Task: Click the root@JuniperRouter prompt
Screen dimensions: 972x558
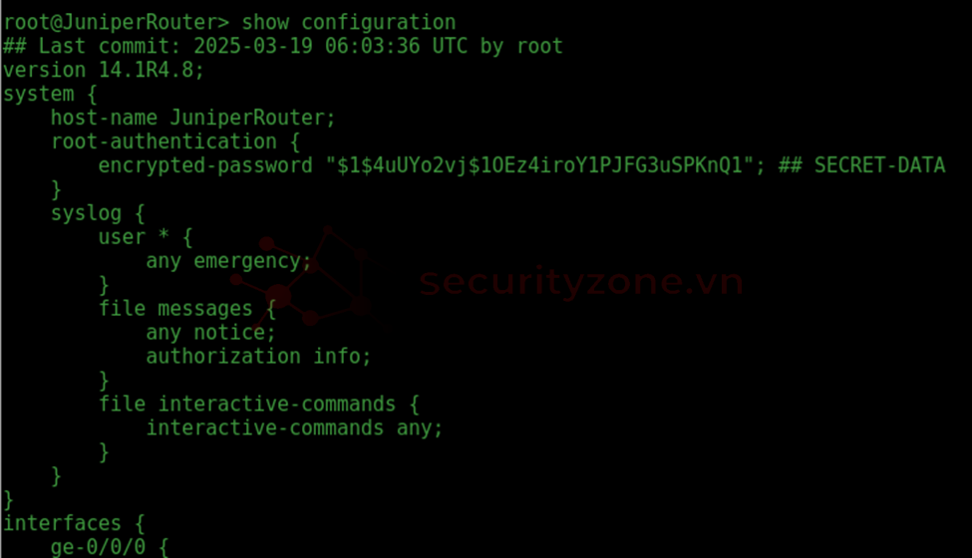Action: click(117, 23)
